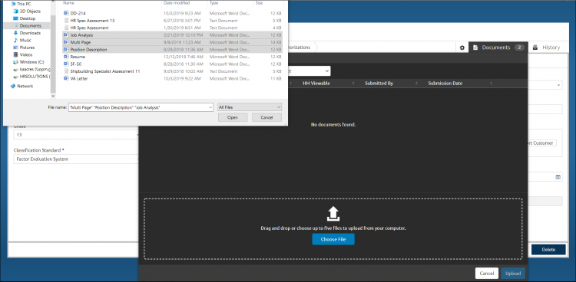Click the File name input field
The width and height of the screenshot is (576, 282).
click(x=138, y=107)
